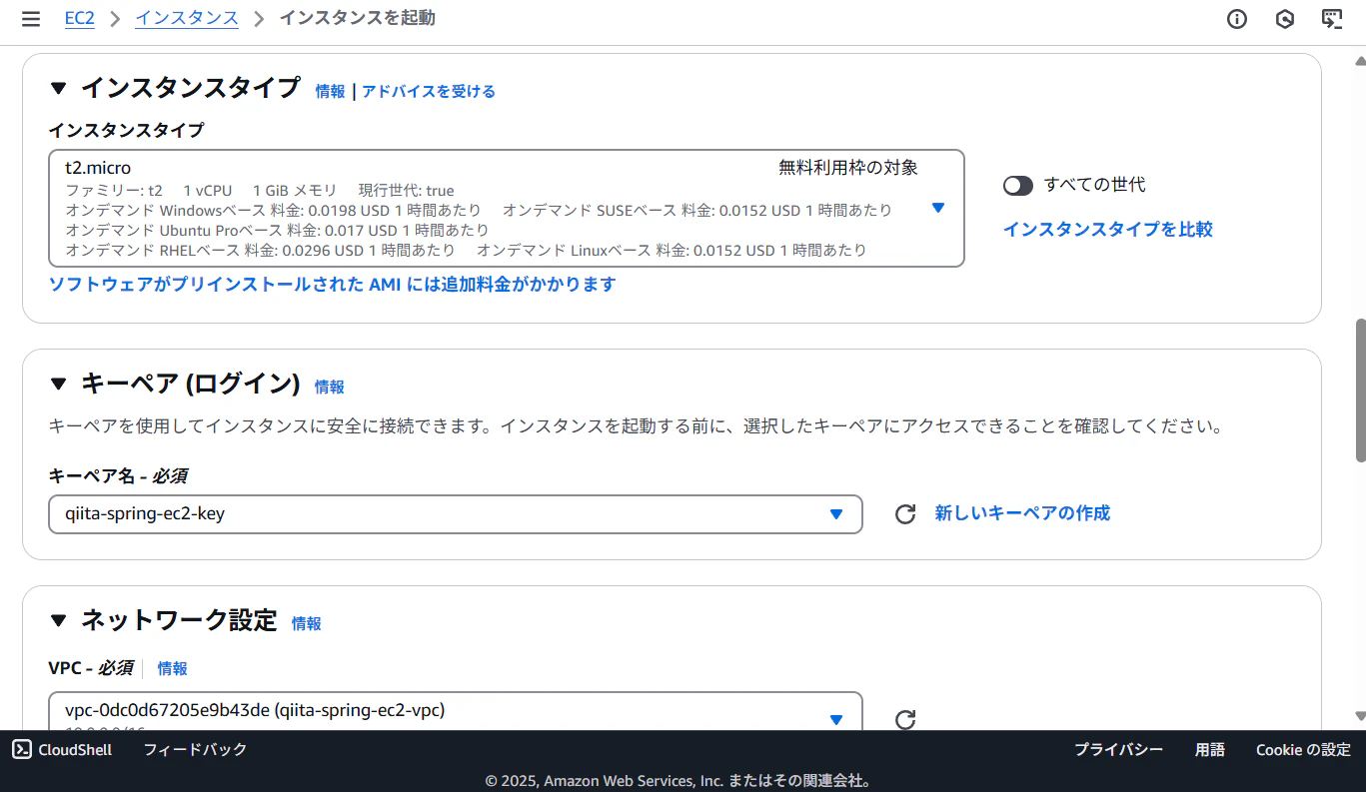Refresh the key pair list
This screenshot has width=1366, height=792.
[905, 514]
